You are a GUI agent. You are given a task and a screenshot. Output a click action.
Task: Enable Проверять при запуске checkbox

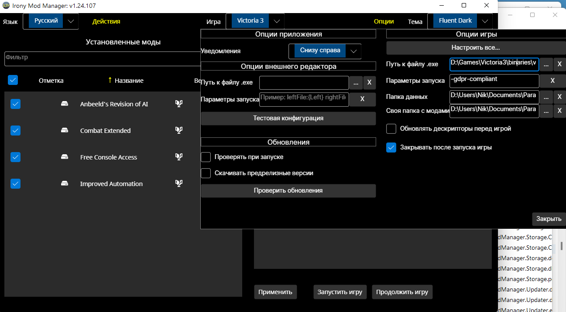pos(206,157)
